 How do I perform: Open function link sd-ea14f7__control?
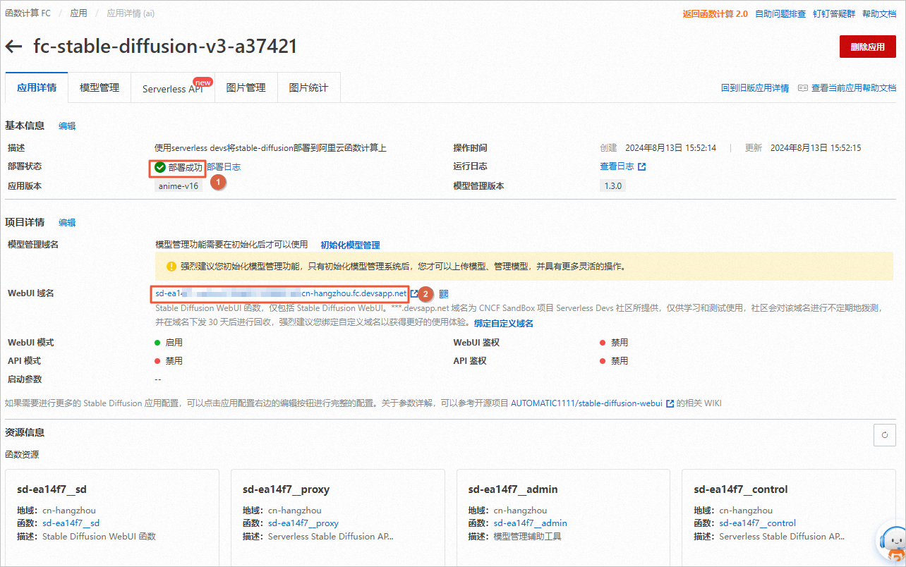757,523
